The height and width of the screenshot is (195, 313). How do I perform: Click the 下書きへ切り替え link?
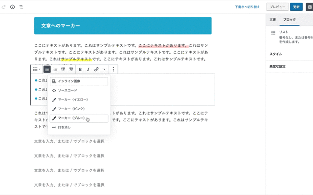click(x=247, y=7)
